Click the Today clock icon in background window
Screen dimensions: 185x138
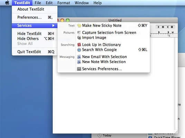[100, 135]
